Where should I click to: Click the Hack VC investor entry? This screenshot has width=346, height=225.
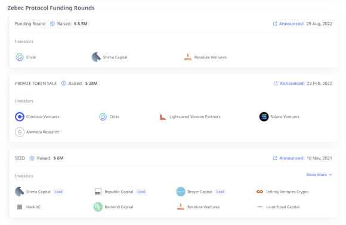point(29,207)
